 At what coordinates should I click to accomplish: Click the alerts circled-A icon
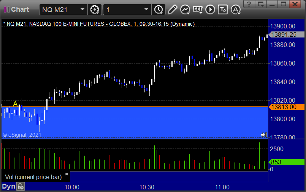[236, 9]
